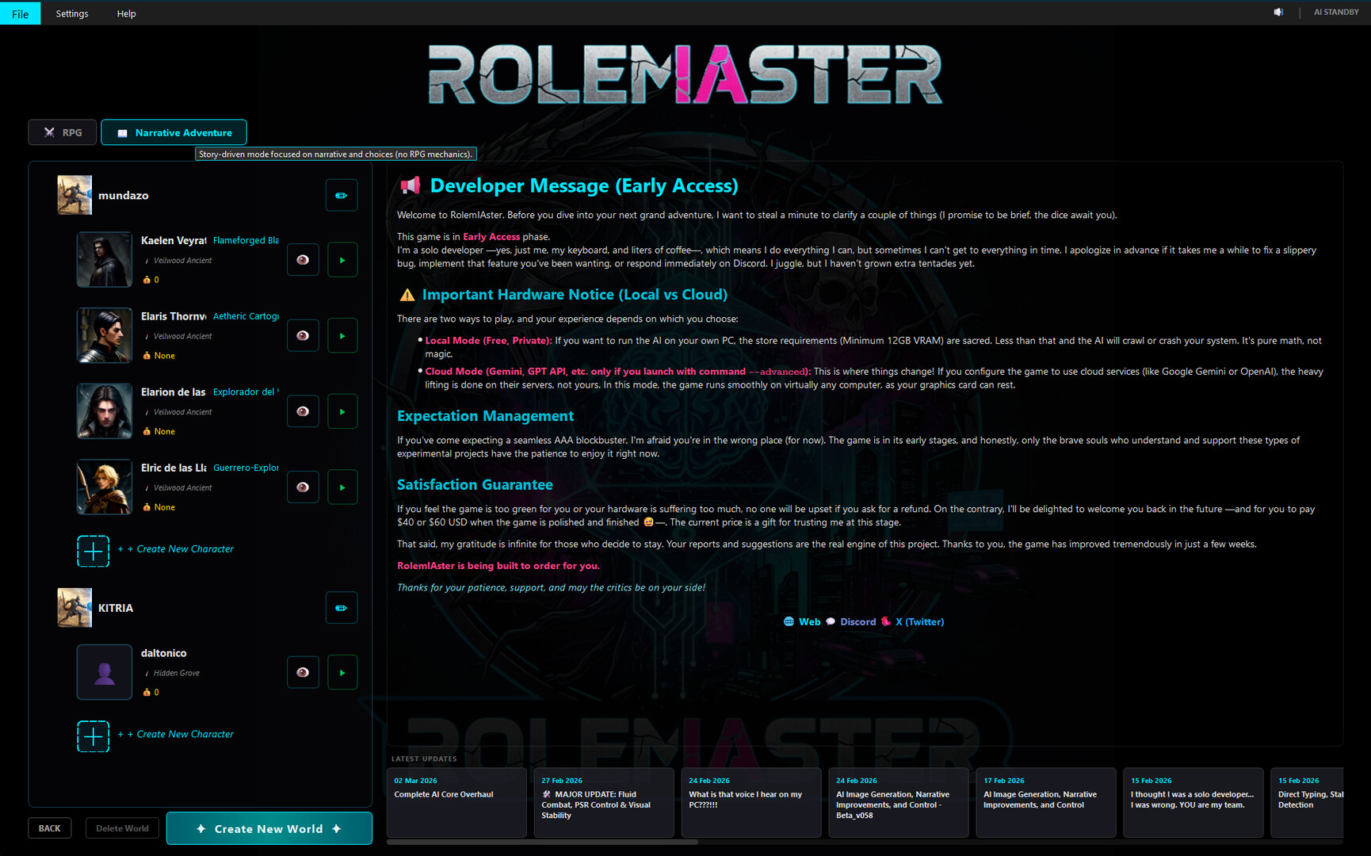1371x856 pixels.
Task: Select the Narrative Adventure tab
Action: click(174, 132)
